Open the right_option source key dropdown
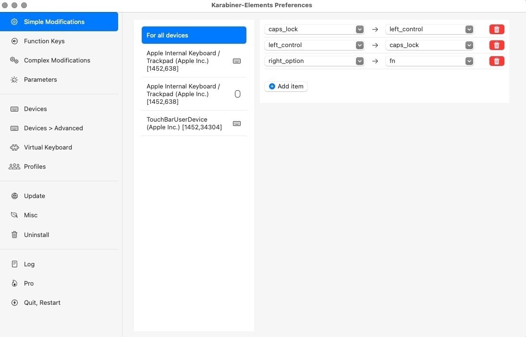Viewport: 526px width, 337px height. pos(314,61)
